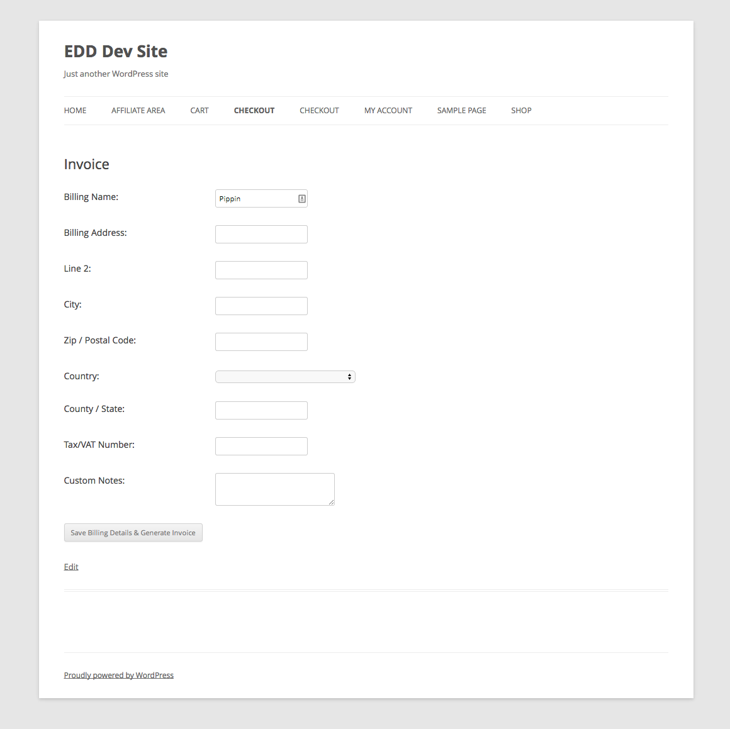Screen dimensions: 730x729
Task: Click the Billing Name: label
Action: click(x=91, y=197)
